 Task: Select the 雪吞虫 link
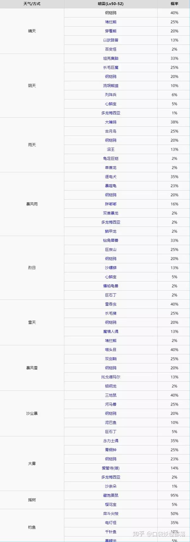point(111,304)
